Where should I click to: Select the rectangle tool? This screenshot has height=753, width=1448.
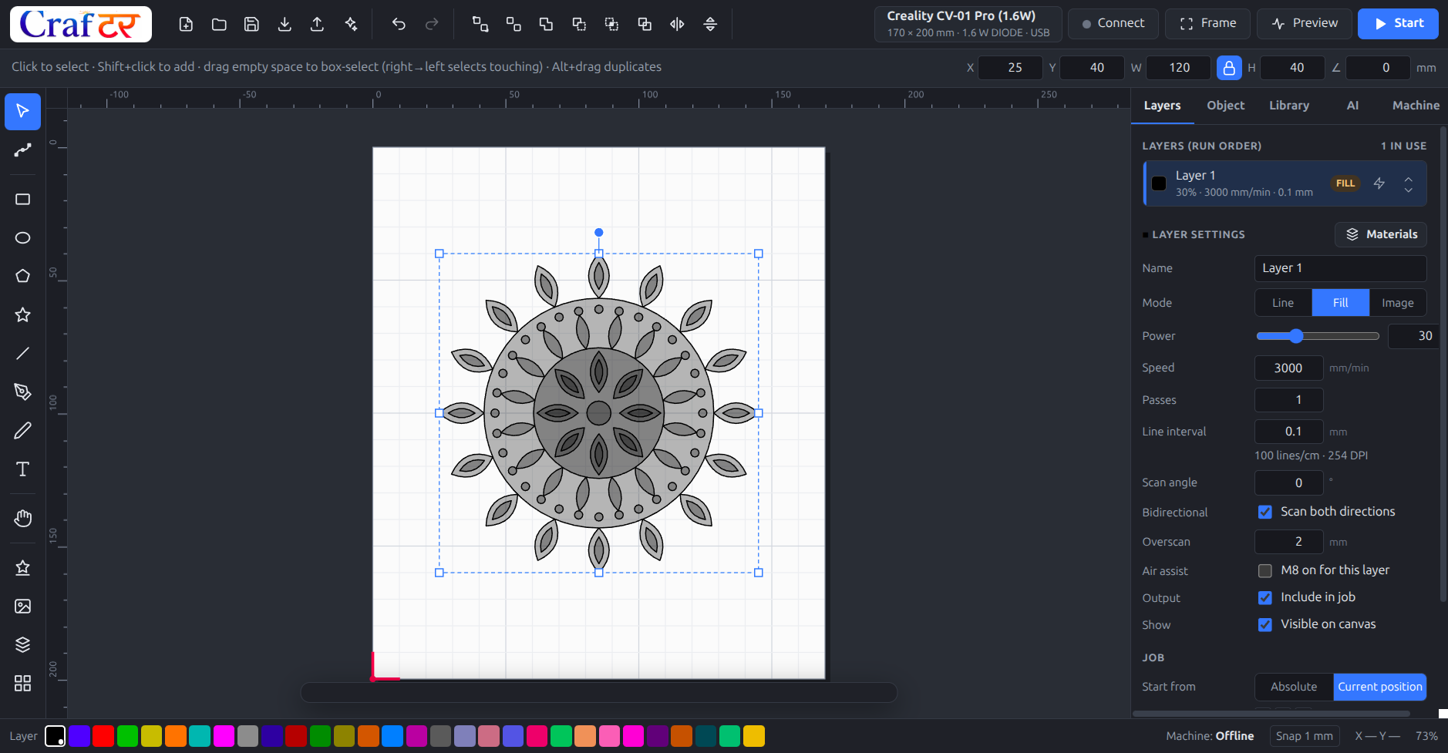(x=23, y=200)
